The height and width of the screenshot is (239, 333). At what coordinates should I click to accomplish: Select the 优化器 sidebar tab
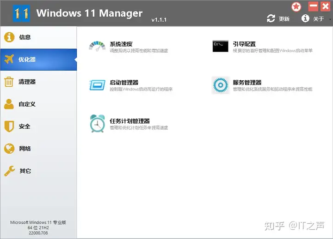(x=38, y=60)
